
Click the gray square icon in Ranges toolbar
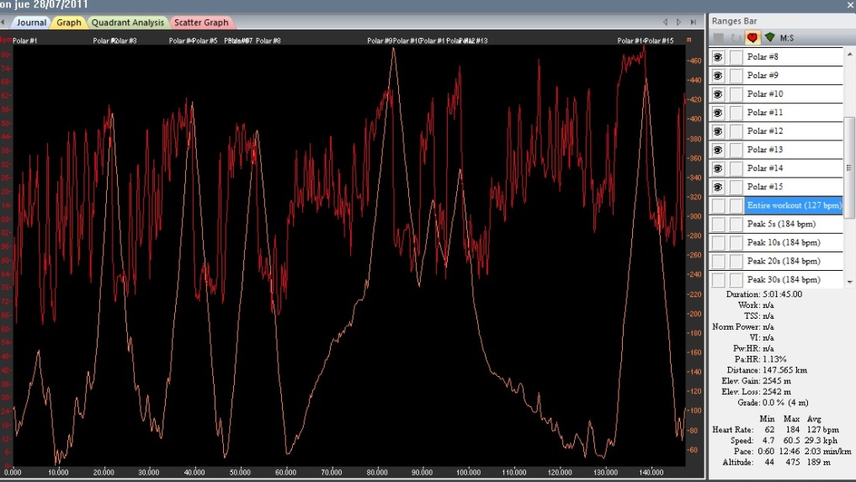pos(719,38)
